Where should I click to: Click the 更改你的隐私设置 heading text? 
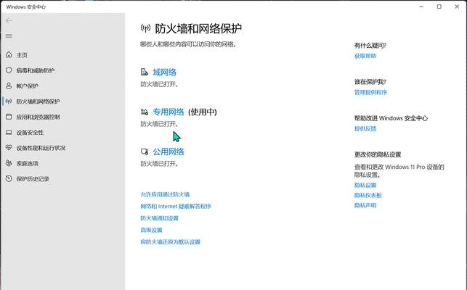click(x=378, y=154)
